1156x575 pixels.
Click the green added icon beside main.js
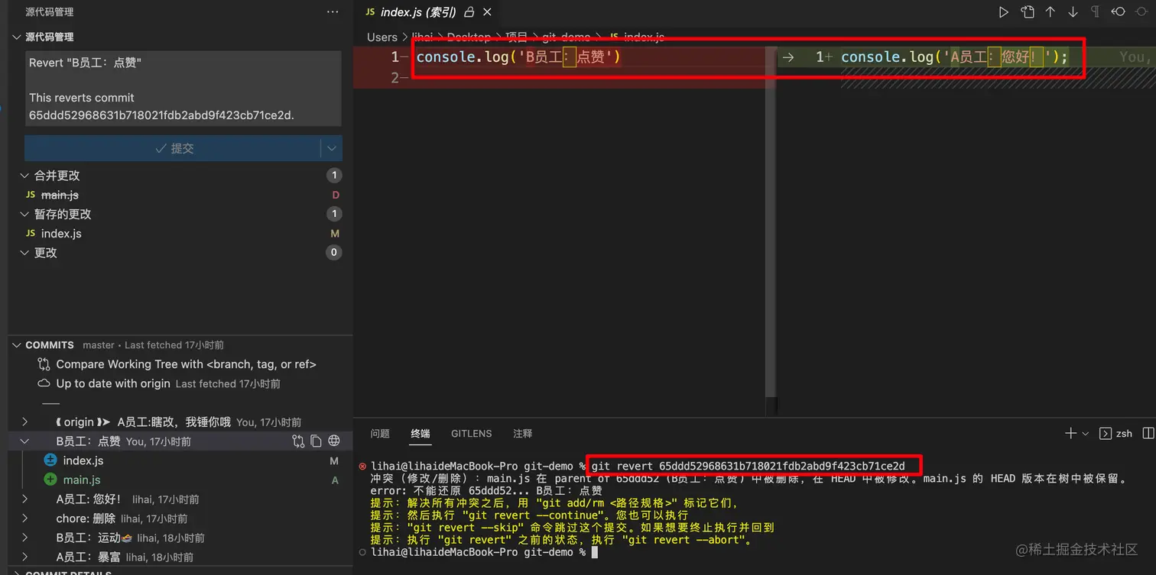(50, 480)
